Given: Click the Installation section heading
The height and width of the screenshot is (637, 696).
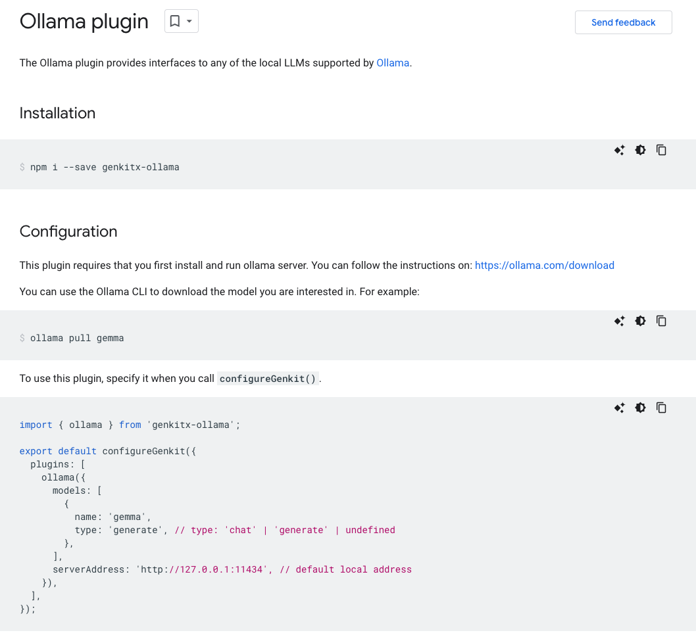Looking at the screenshot, I should point(57,113).
